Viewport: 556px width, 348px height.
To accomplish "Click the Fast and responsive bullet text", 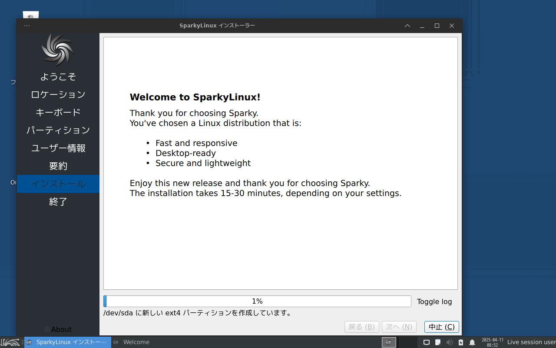I will pos(196,143).
